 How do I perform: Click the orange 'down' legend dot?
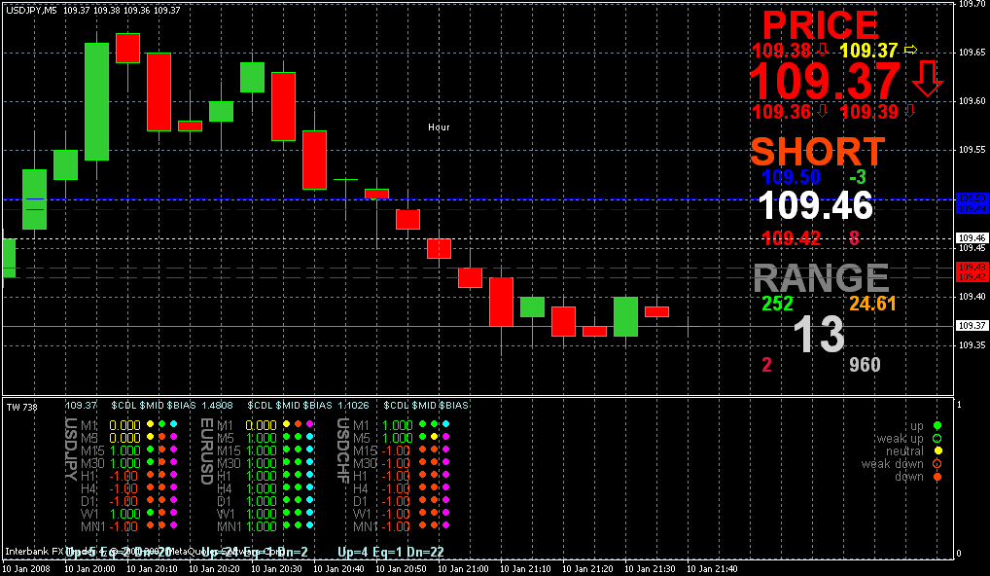[x=937, y=476]
